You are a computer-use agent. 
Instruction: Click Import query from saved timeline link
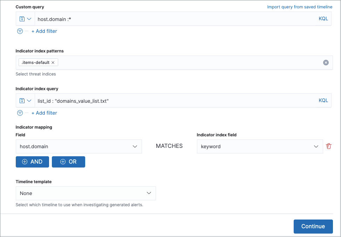[x=299, y=7]
